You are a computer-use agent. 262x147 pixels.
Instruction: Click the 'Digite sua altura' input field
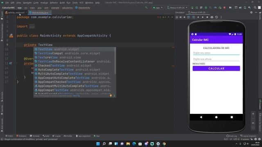click(x=216, y=59)
